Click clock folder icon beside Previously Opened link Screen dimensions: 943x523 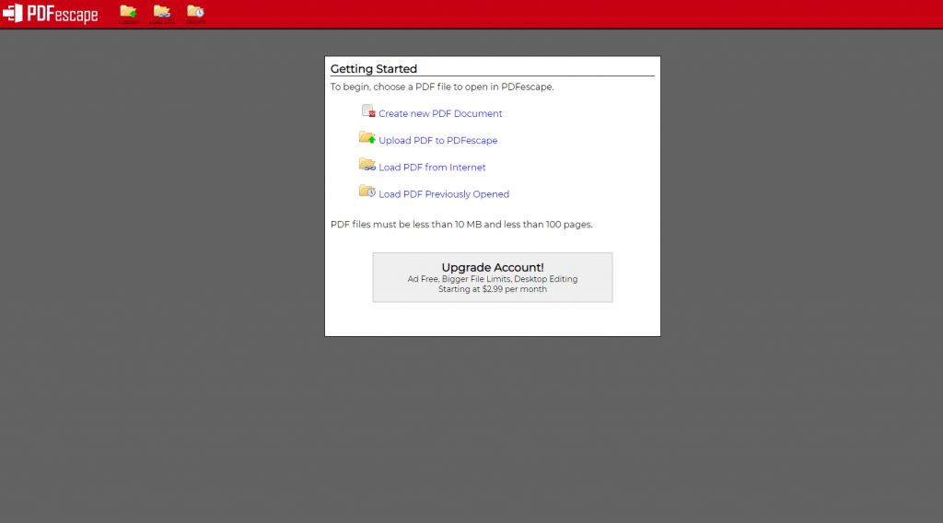(x=367, y=192)
